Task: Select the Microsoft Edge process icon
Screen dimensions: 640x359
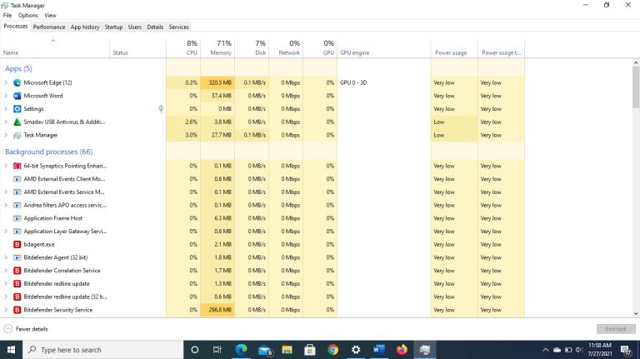Action: (17, 82)
